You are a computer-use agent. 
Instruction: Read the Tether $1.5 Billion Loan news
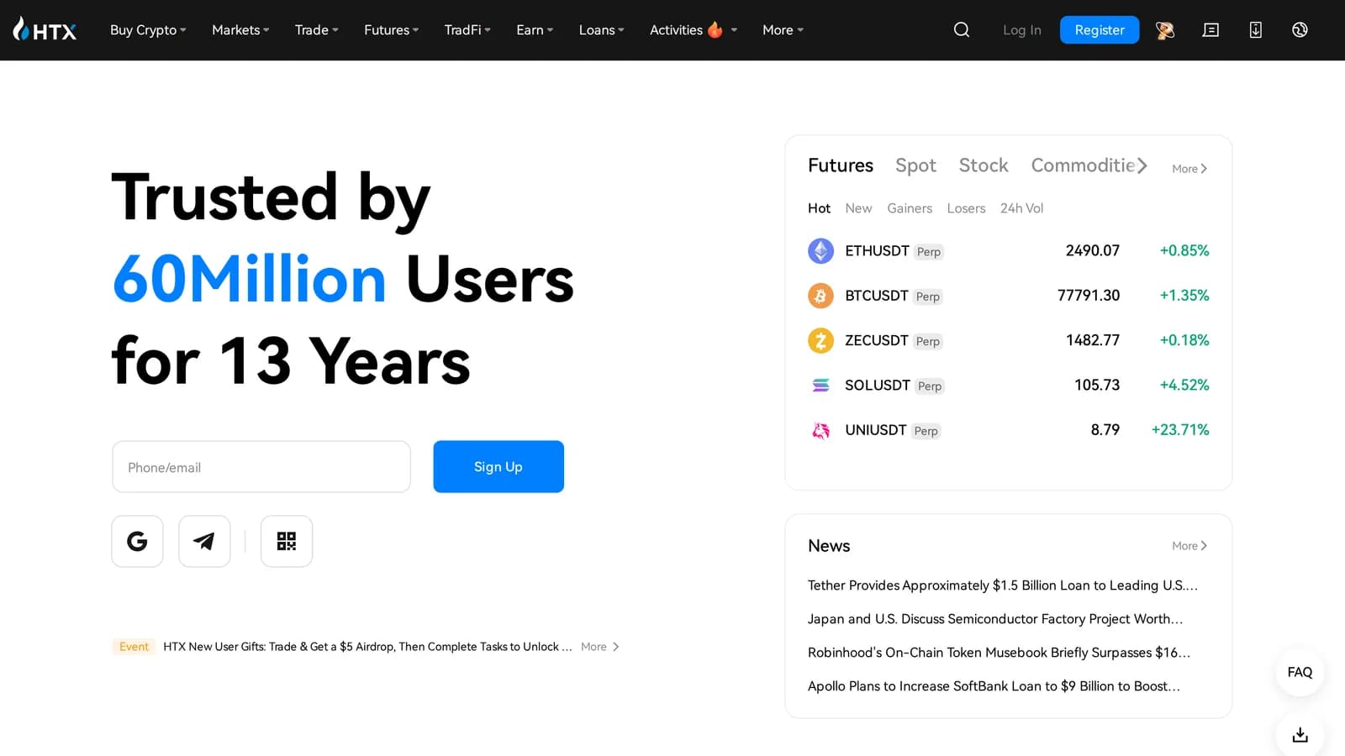click(1003, 585)
